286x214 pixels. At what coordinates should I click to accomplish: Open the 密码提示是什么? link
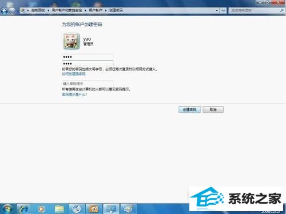pyautogui.click(x=74, y=94)
